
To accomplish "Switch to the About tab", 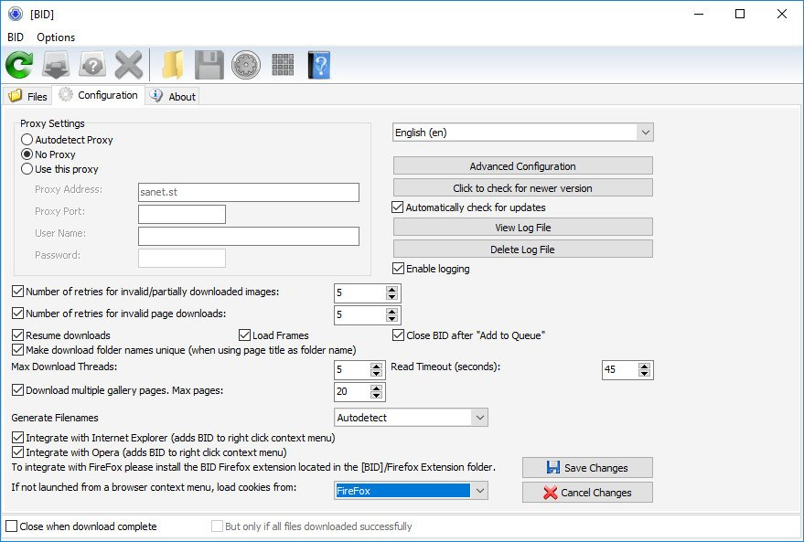I will [x=173, y=95].
